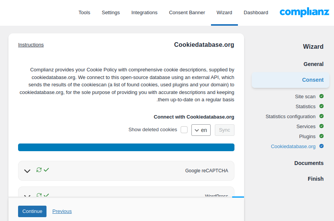Click the Site scan completed check icon
The width and height of the screenshot is (334, 221).
(321, 96)
